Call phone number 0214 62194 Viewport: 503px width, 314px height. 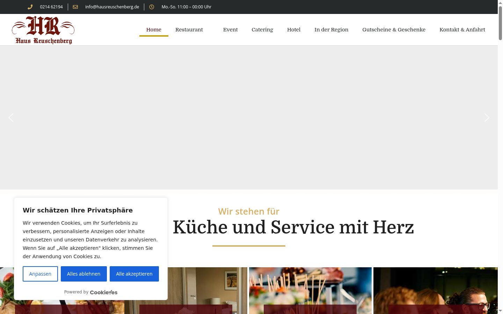click(51, 7)
